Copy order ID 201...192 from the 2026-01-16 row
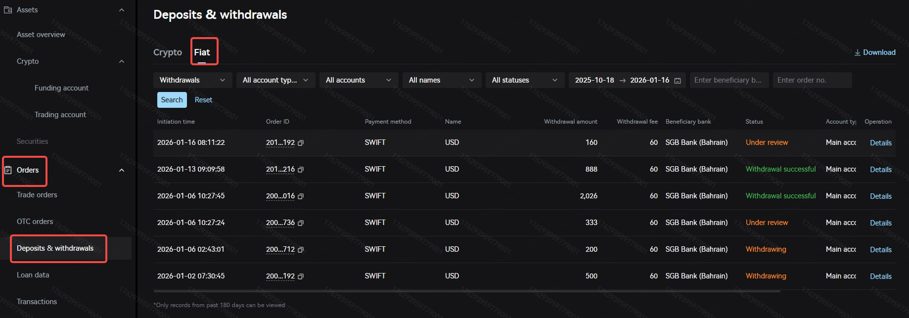 [x=301, y=143]
